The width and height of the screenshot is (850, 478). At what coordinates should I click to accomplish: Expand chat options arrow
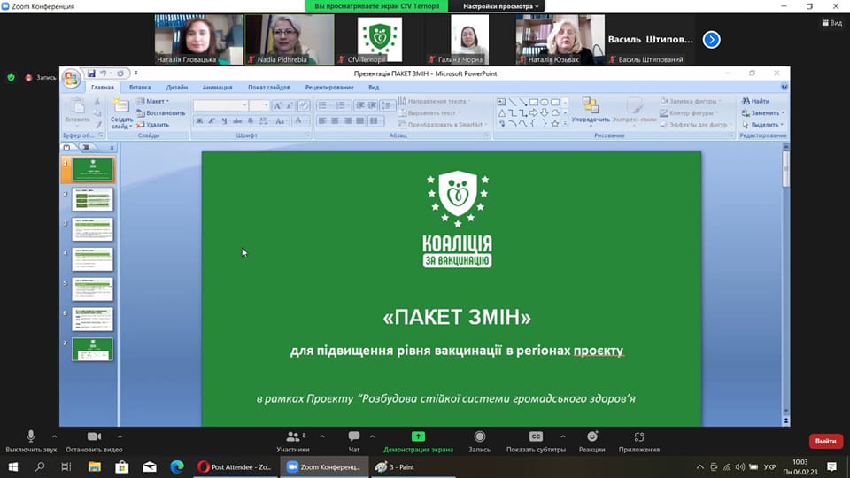372,436
